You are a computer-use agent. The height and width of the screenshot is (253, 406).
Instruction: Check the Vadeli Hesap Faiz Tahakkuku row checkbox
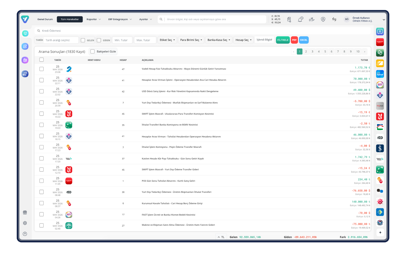[x=42, y=69]
